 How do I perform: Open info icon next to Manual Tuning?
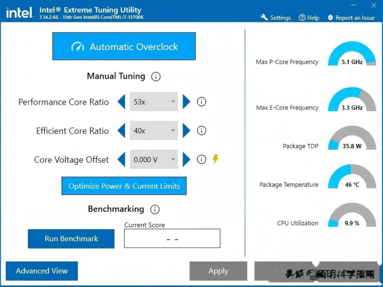click(156, 77)
